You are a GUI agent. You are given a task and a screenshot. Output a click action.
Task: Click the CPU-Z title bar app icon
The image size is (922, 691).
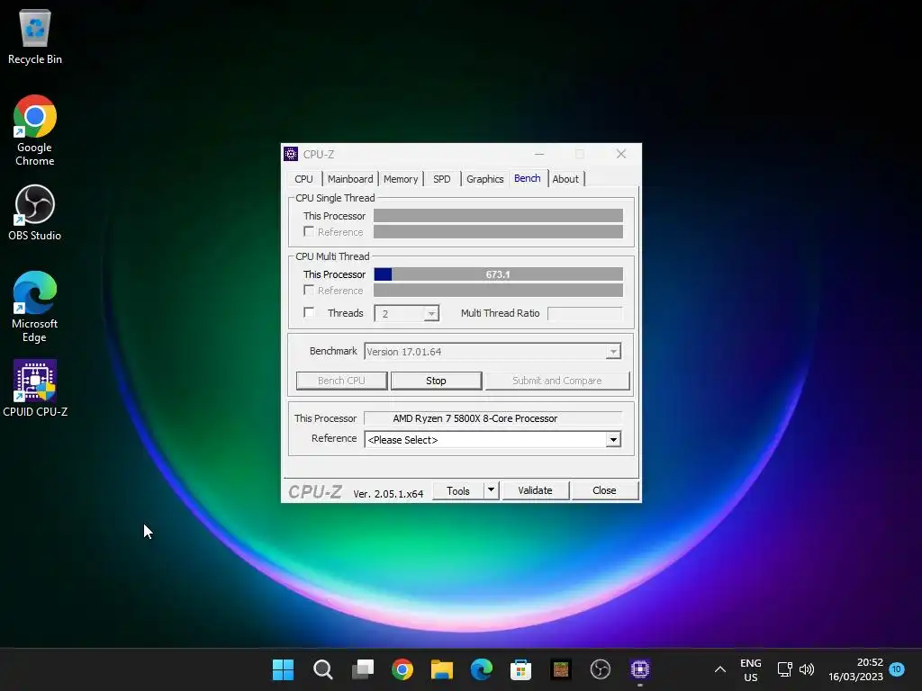point(291,154)
